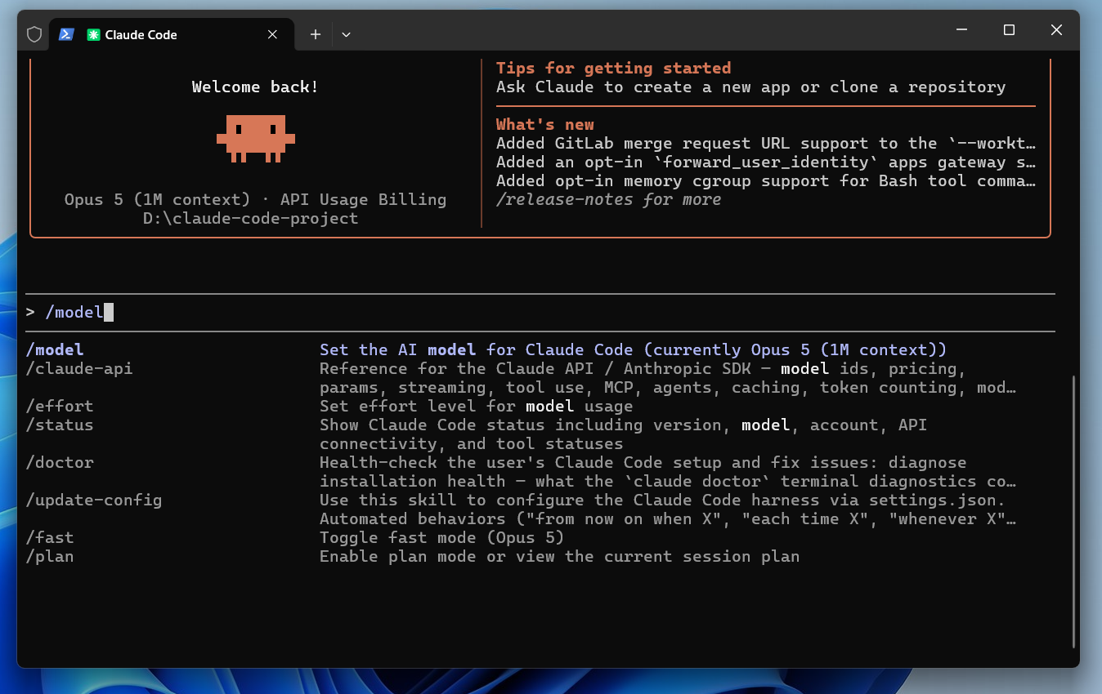This screenshot has width=1102, height=694.
Task: Click the "forward_user_identity" release note line
Action: point(766,162)
